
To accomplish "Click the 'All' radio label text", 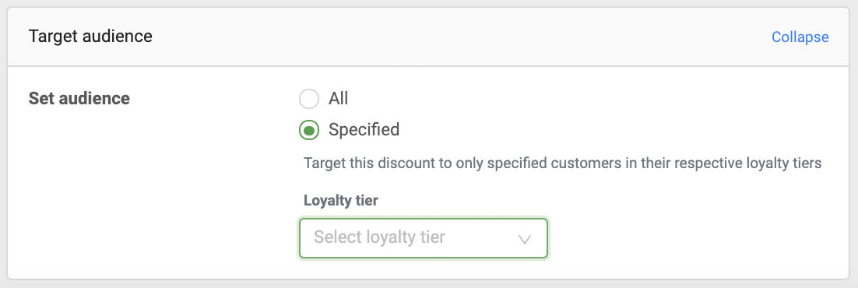I will (338, 99).
